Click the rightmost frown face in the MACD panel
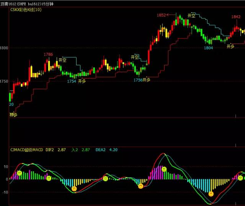 [240, 178]
